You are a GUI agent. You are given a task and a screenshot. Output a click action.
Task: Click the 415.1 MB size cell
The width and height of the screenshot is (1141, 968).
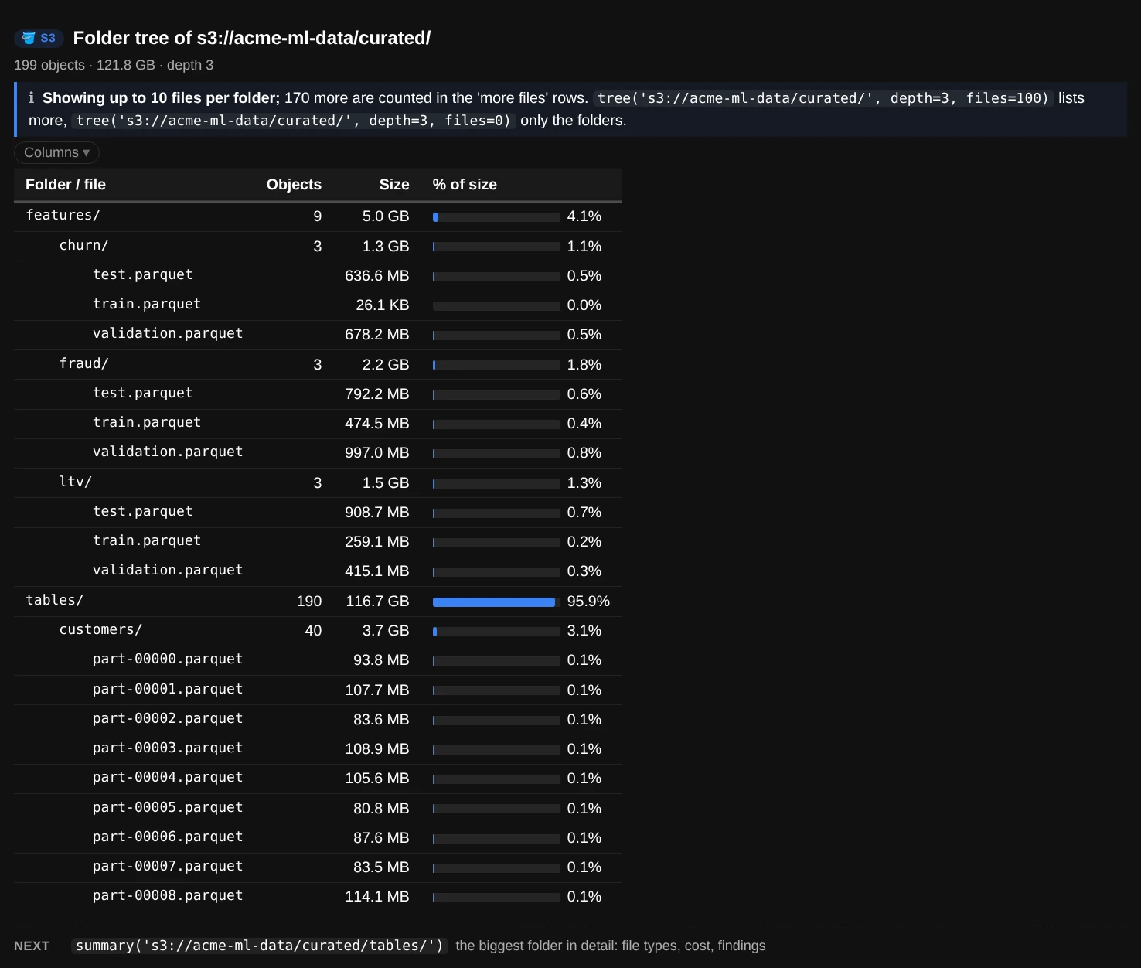pyautogui.click(x=377, y=571)
